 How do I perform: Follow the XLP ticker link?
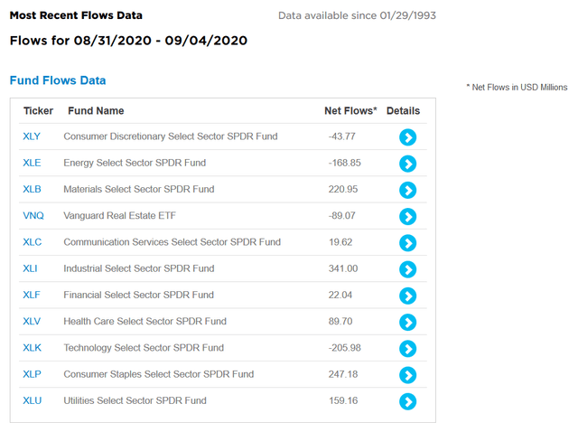tap(33, 374)
